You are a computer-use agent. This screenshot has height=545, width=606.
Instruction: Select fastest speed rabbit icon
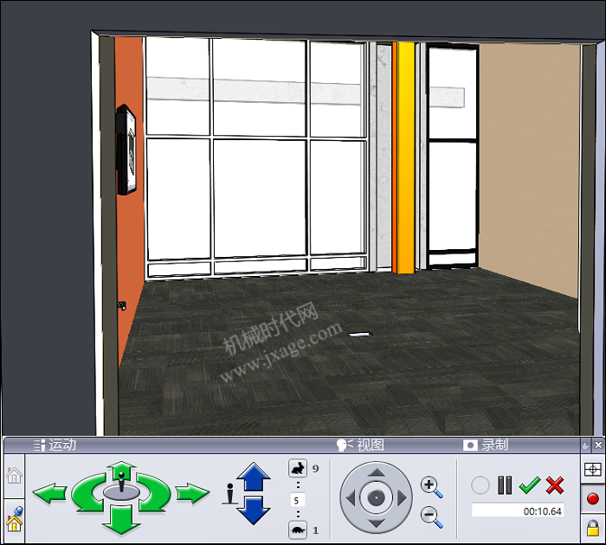[x=298, y=469]
